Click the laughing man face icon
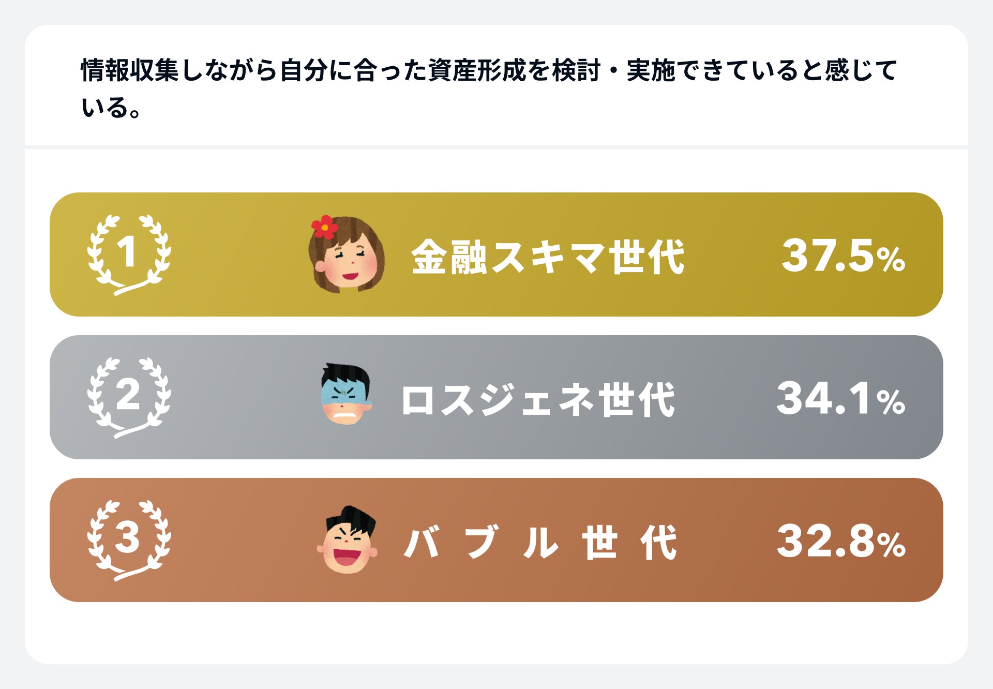Image resolution: width=993 pixels, height=689 pixels. tap(347, 540)
